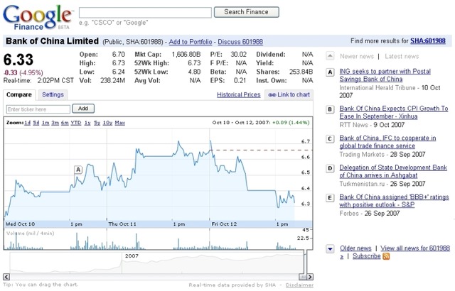The height and width of the screenshot is (291, 455).
Task: Set chart zoom to YTD
Action: click(x=76, y=123)
